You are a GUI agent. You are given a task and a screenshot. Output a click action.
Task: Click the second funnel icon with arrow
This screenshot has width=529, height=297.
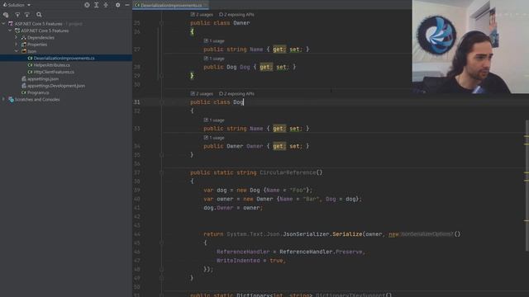[27, 15]
